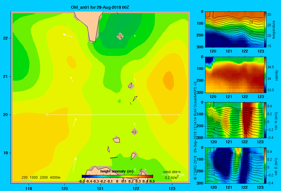Click the '0.5' tick on height anomaly colorbar
281x191 pixels.
coord(152,181)
